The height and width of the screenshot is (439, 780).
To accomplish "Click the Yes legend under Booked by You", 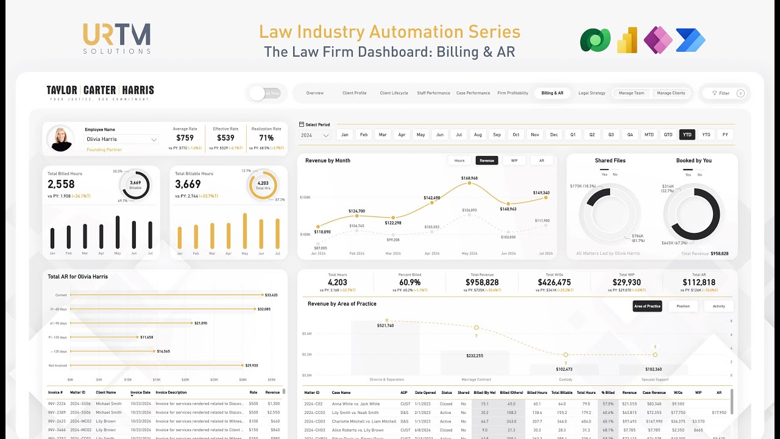I will 688,173.
